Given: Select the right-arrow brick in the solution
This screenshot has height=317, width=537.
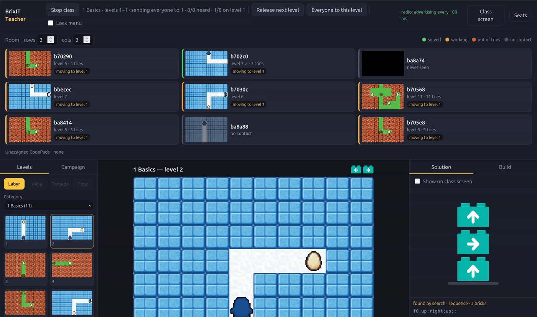Looking at the screenshot, I should coord(473,242).
